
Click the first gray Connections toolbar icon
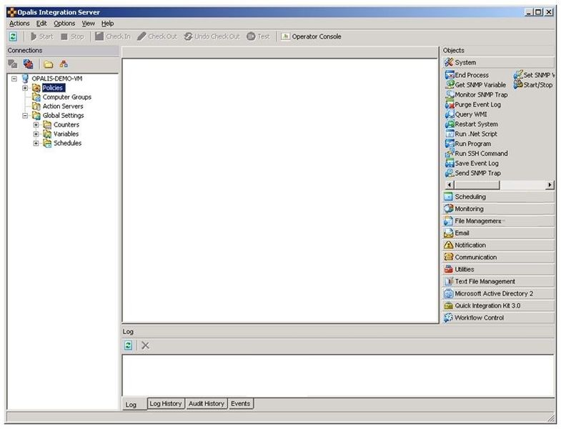[x=13, y=64]
